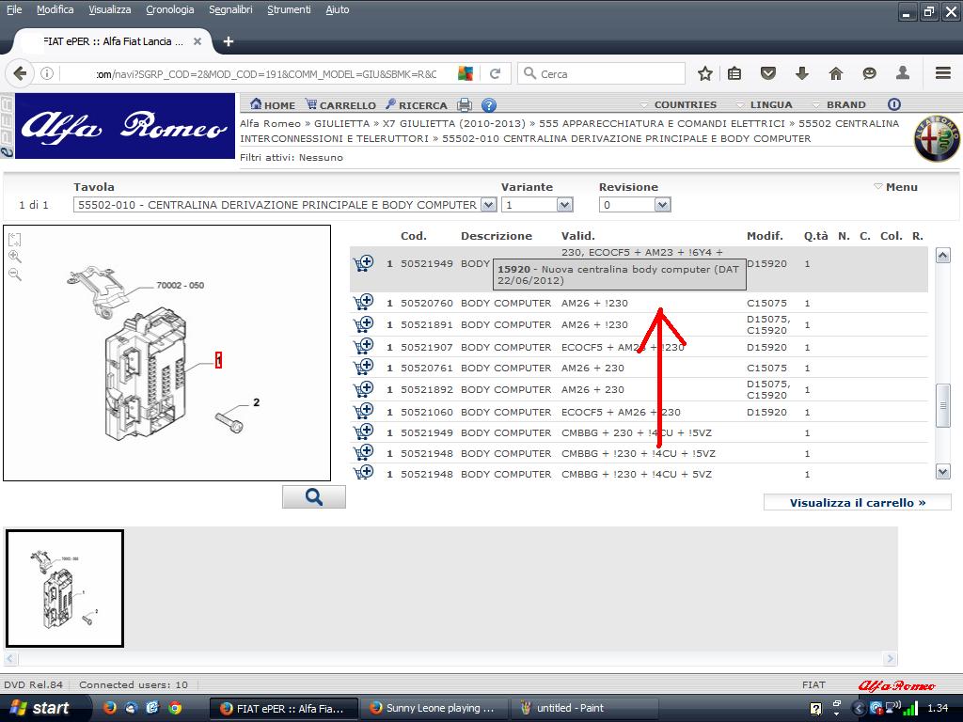The height and width of the screenshot is (722, 963).
Task: Open RICERCA search page
Action: (417, 105)
